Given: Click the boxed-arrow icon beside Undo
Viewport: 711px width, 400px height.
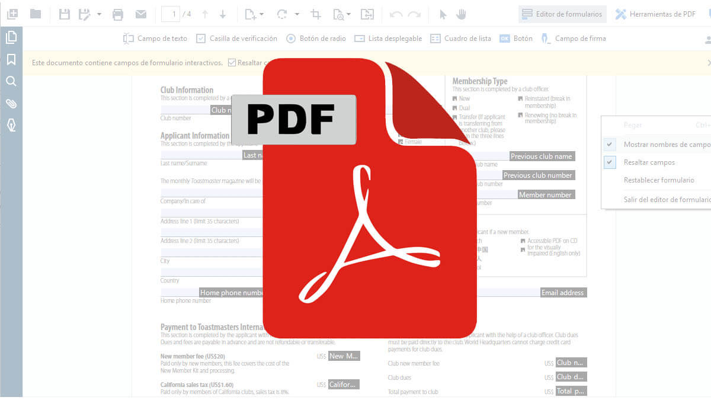Looking at the screenshot, I should [x=367, y=14].
